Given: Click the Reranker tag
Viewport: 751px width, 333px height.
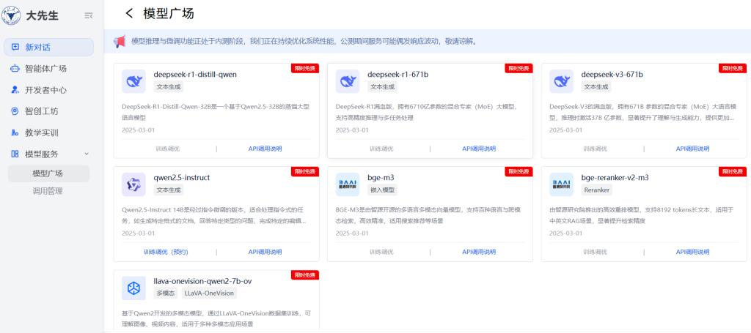Looking at the screenshot, I should pyautogui.click(x=596, y=190).
